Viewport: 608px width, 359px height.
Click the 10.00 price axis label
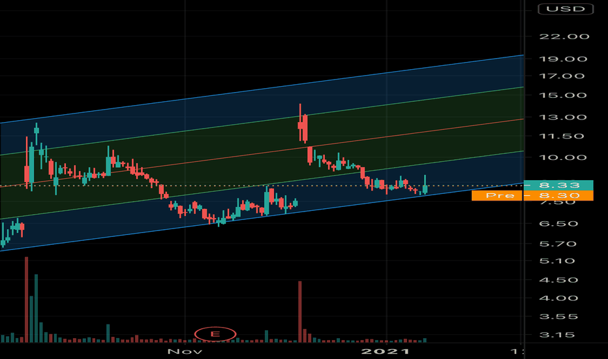(563, 157)
